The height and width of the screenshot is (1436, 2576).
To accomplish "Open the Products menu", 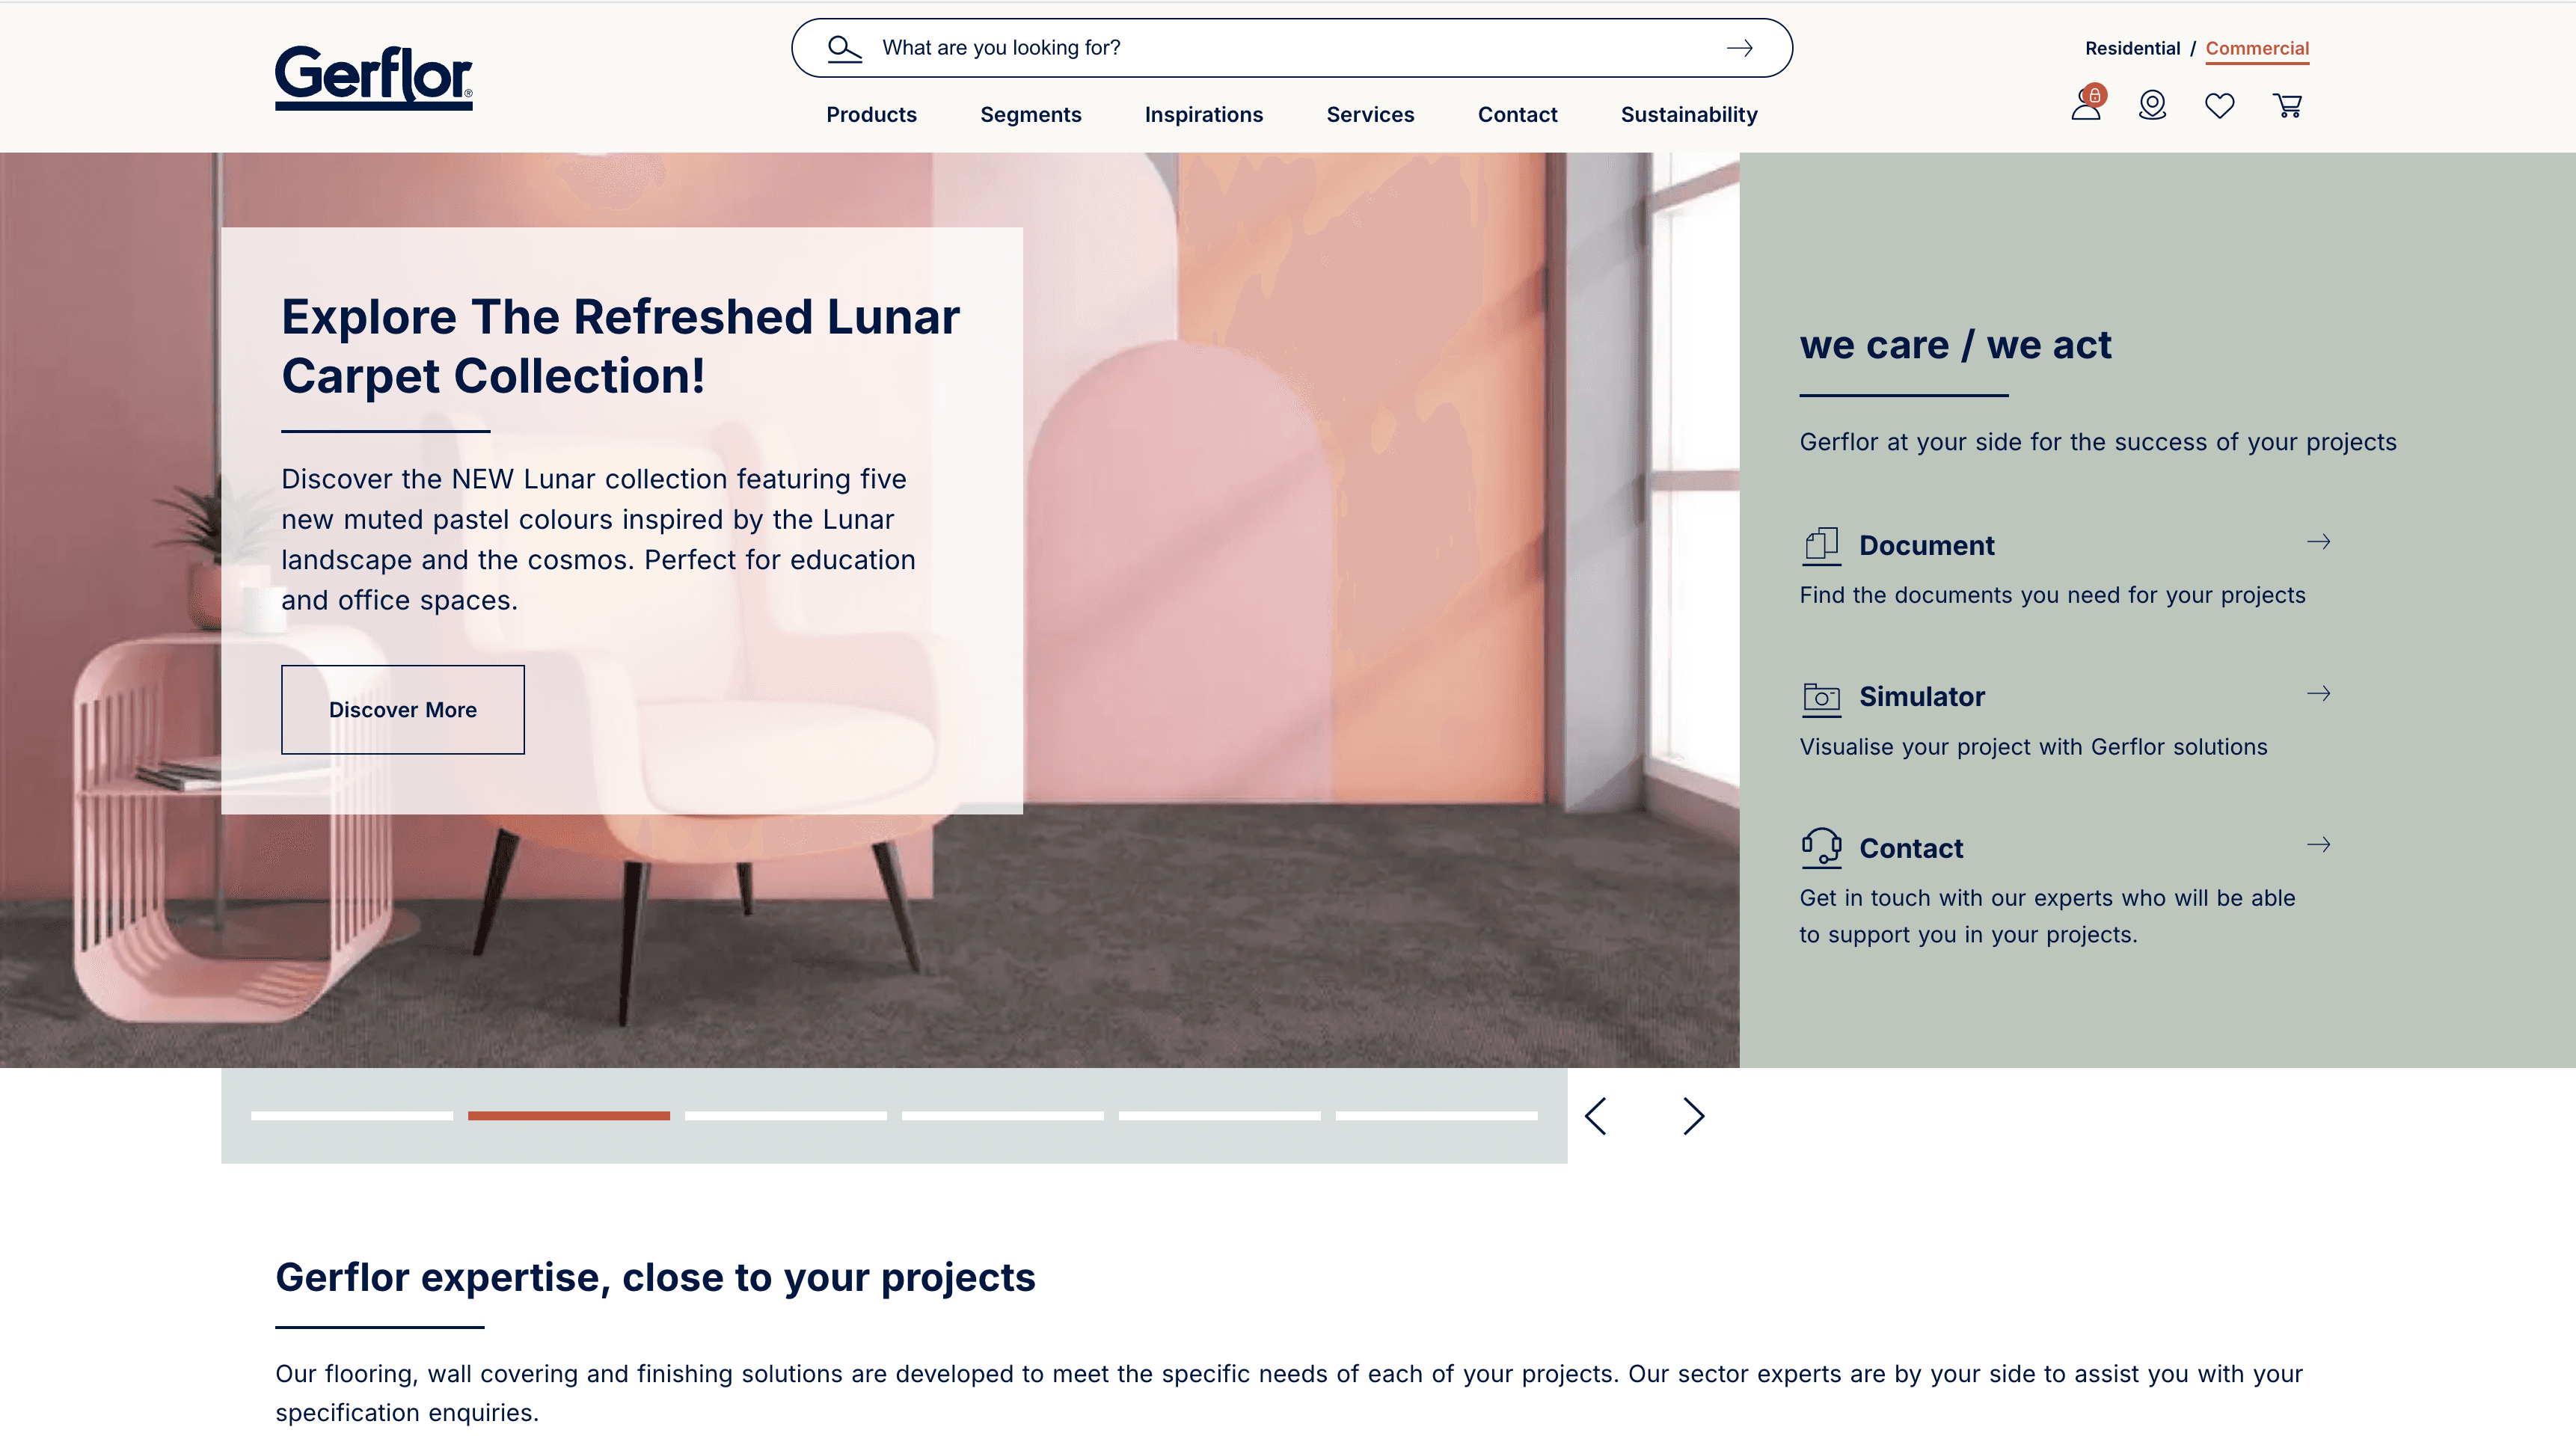I will tap(871, 115).
